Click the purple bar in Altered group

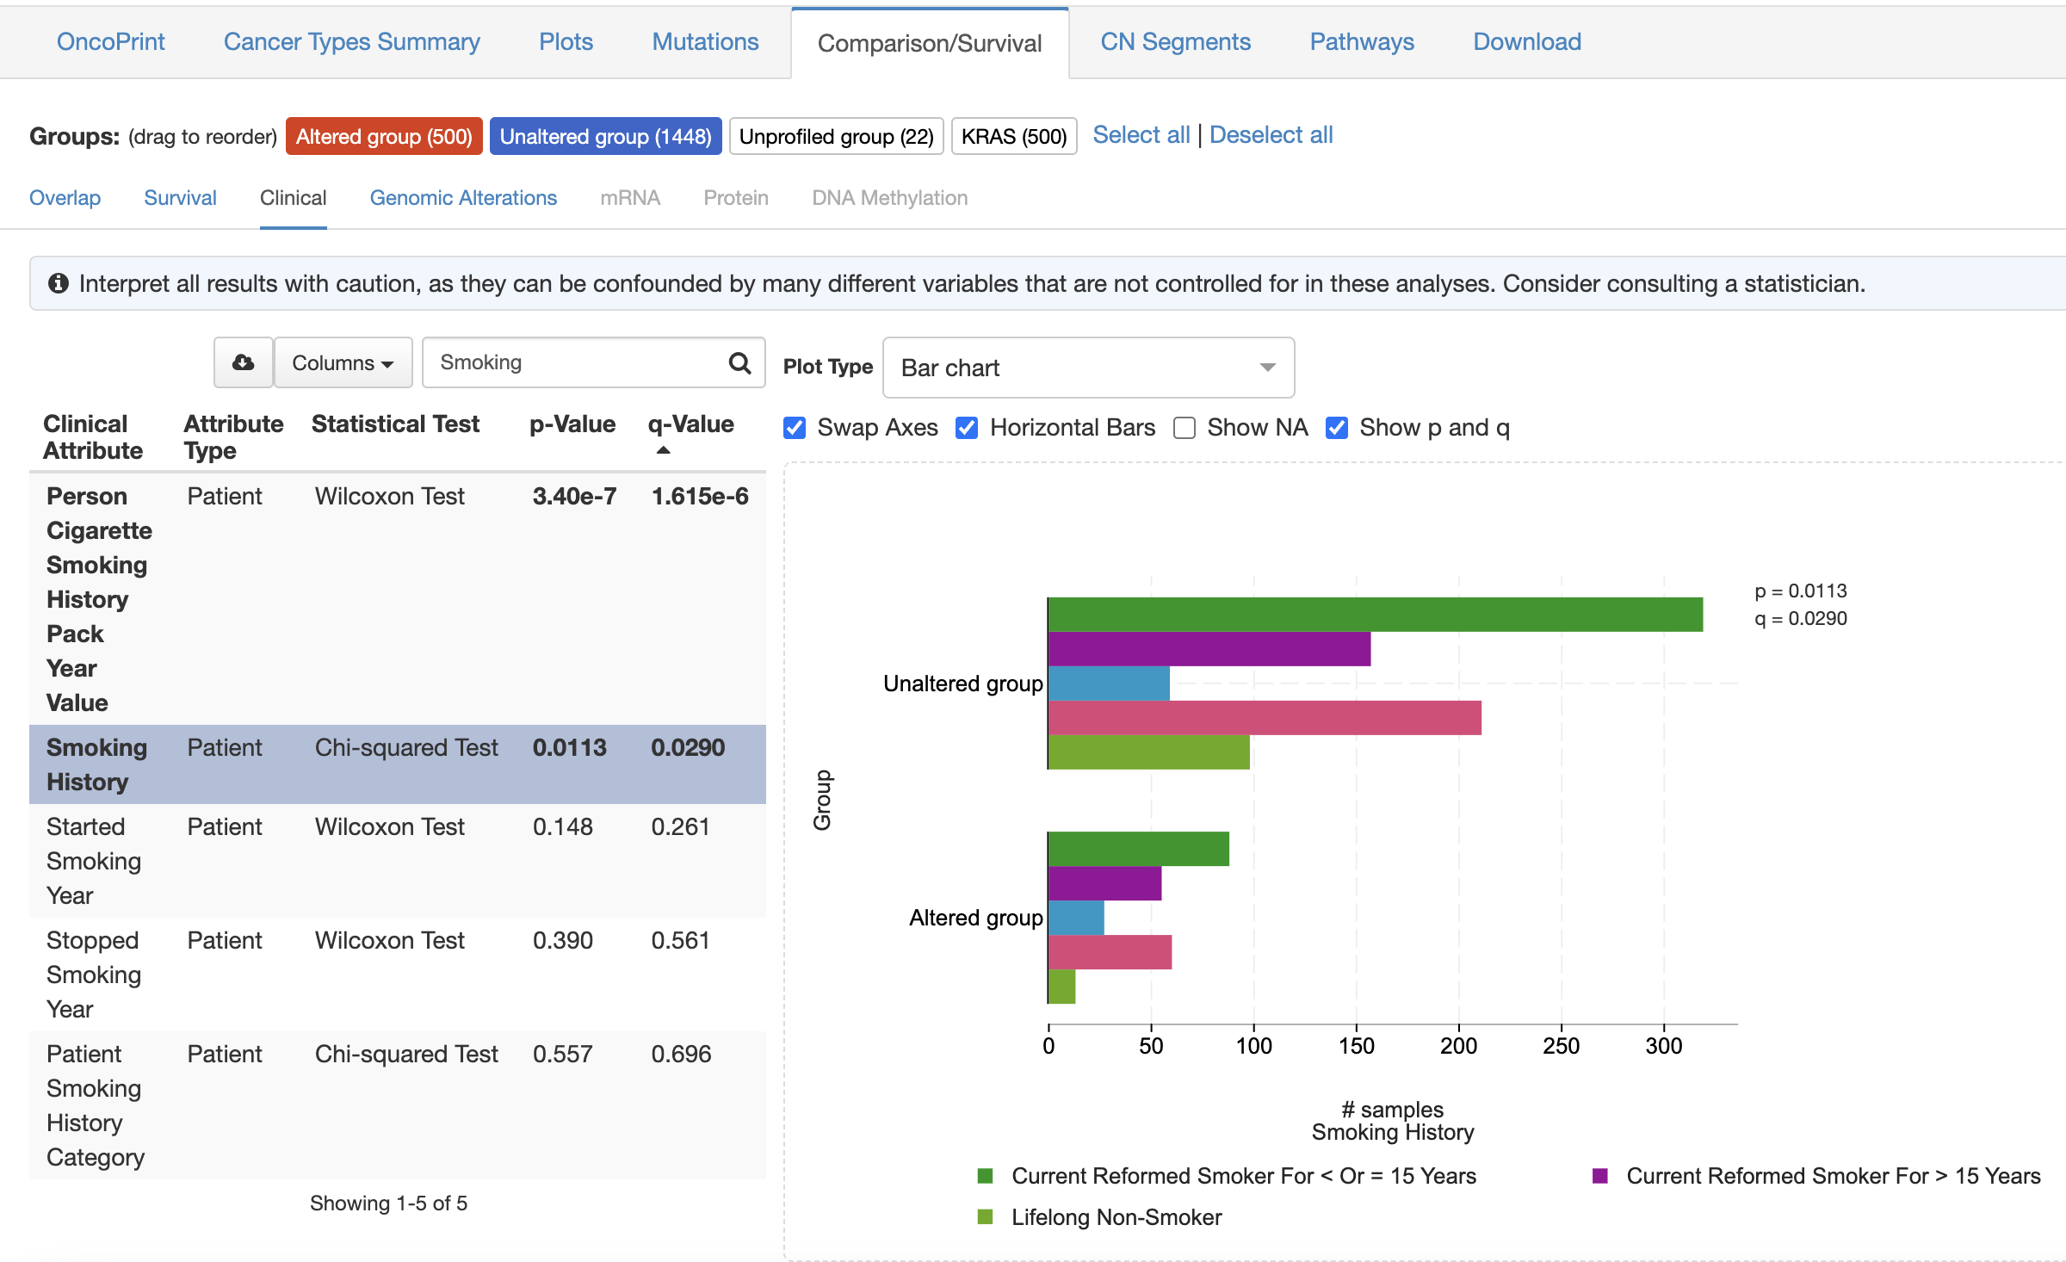pos(1104,883)
